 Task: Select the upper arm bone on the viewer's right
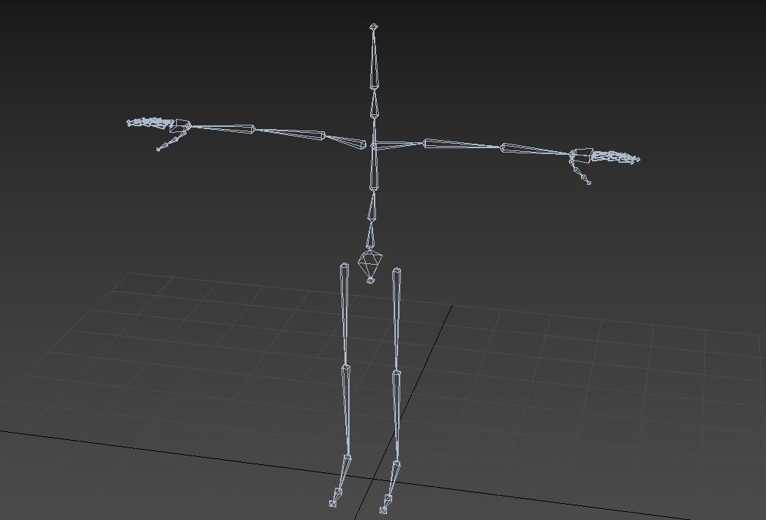[x=463, y=144]
